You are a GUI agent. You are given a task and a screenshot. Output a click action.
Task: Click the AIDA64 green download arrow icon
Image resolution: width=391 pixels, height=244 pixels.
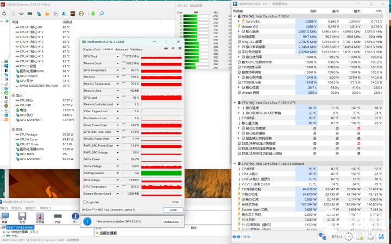coord(93,14)
